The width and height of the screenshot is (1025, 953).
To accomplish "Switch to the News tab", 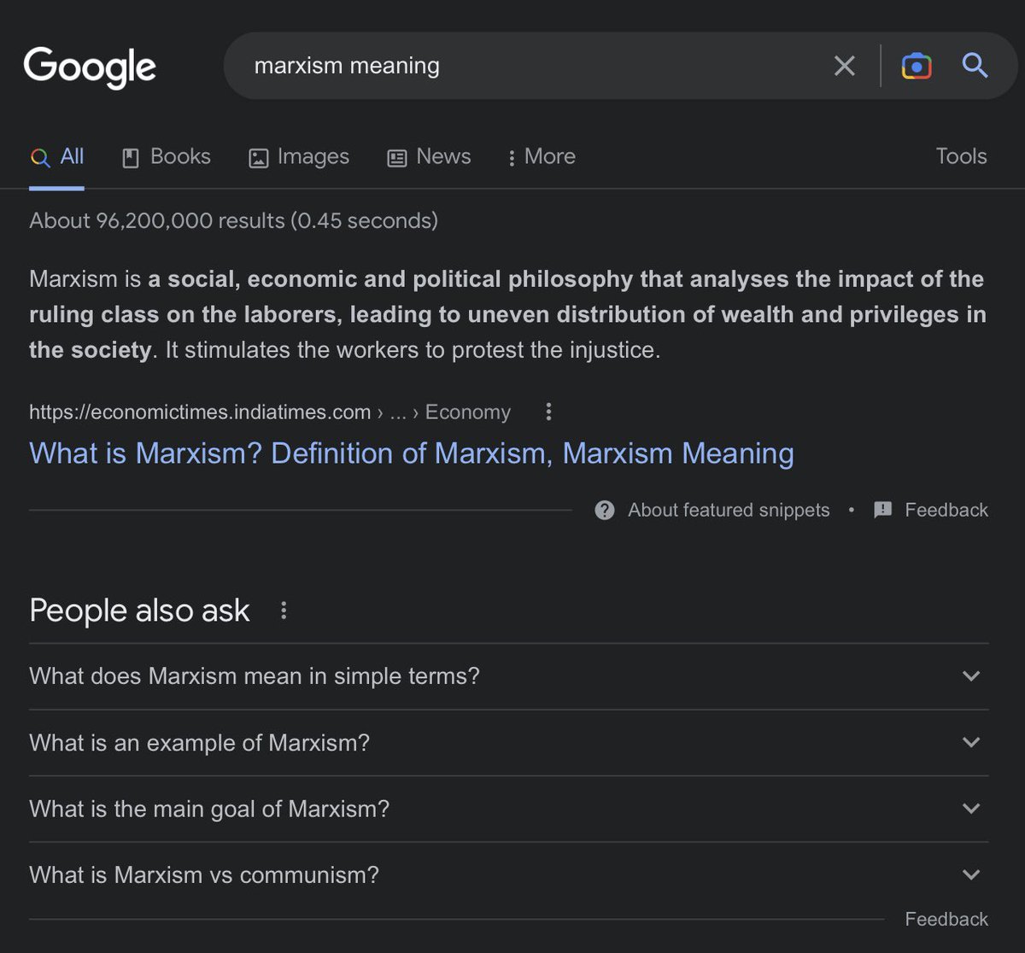I will (x=429, y=156).
